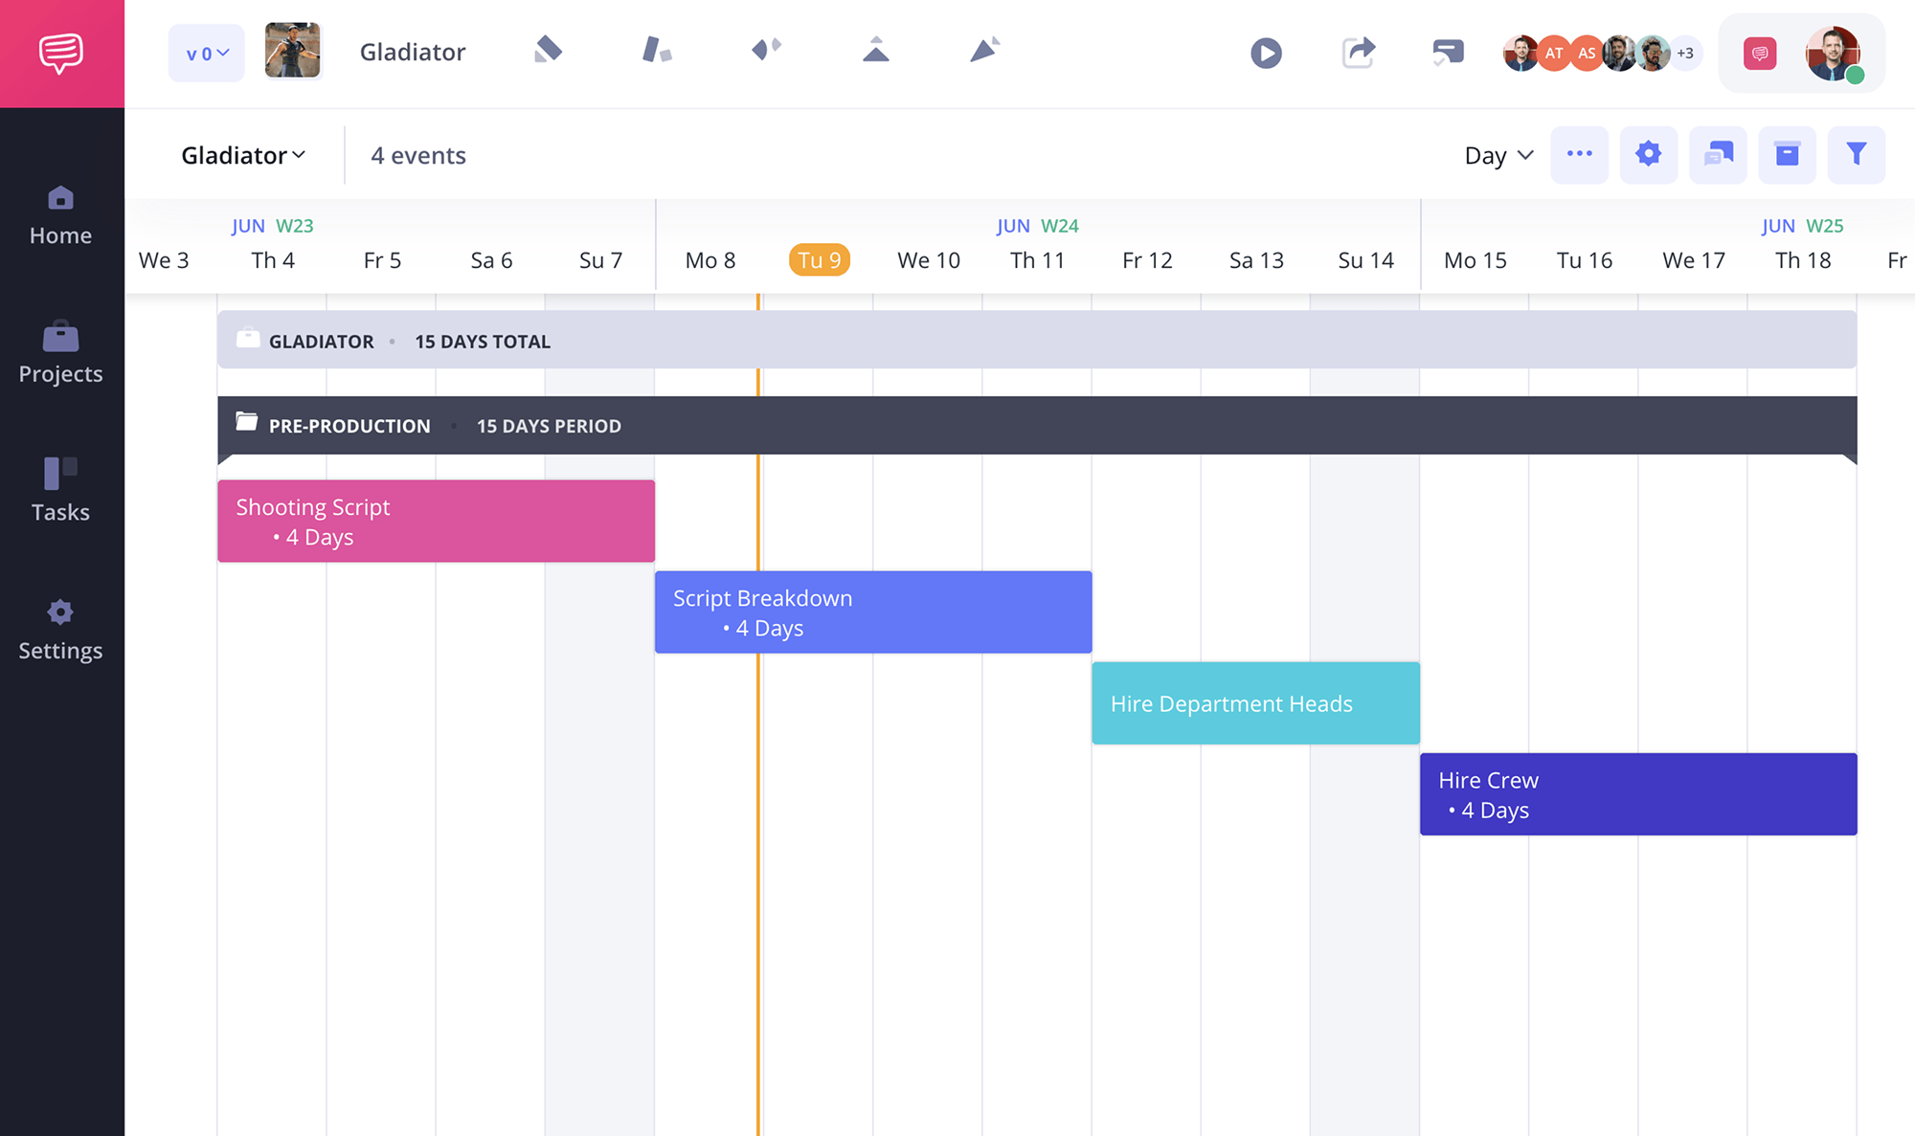Click the Su 7 date header
The height and width of the screenshot is (1136, 1915).
[600, 260]
